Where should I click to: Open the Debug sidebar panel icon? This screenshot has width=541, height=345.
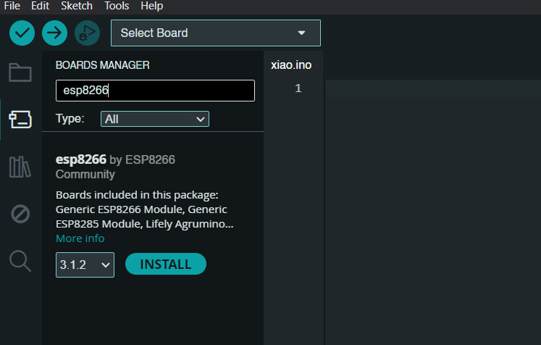point(20,214)
